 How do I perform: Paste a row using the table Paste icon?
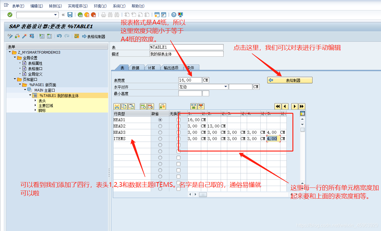pos(131,106)
